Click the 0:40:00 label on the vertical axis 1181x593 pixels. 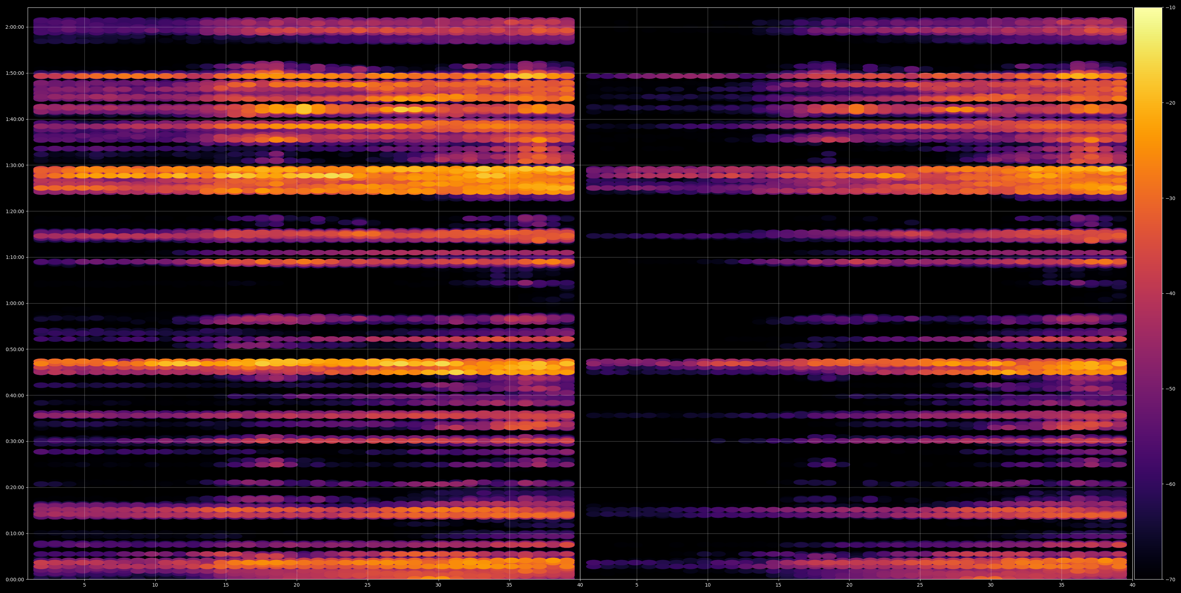[15, 395]
